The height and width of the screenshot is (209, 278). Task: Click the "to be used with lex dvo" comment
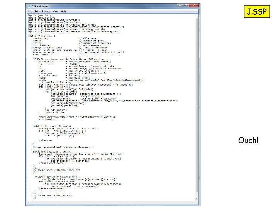(x=54, y=195)
